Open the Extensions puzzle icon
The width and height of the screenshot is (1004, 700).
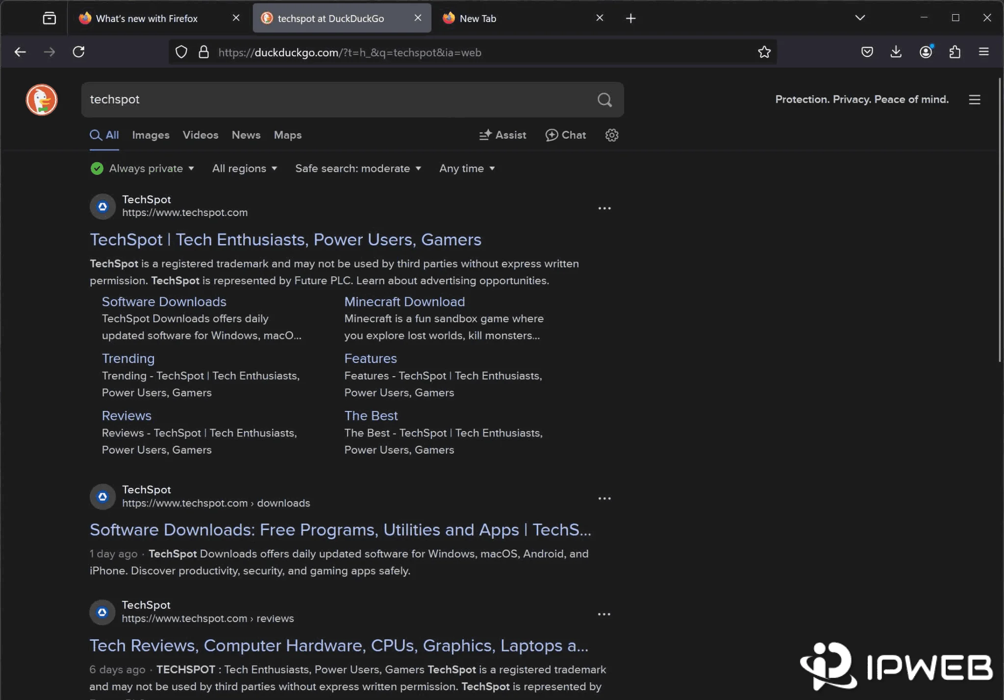tap(954, 52)
